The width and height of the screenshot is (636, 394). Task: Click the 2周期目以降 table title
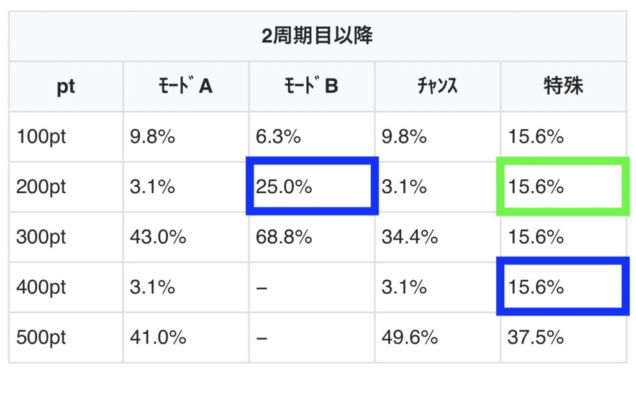pyautogui.click(x=317, y=36)
